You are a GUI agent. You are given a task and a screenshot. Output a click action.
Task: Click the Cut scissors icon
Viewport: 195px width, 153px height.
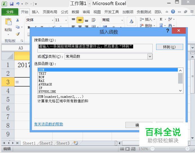(17, 20)
